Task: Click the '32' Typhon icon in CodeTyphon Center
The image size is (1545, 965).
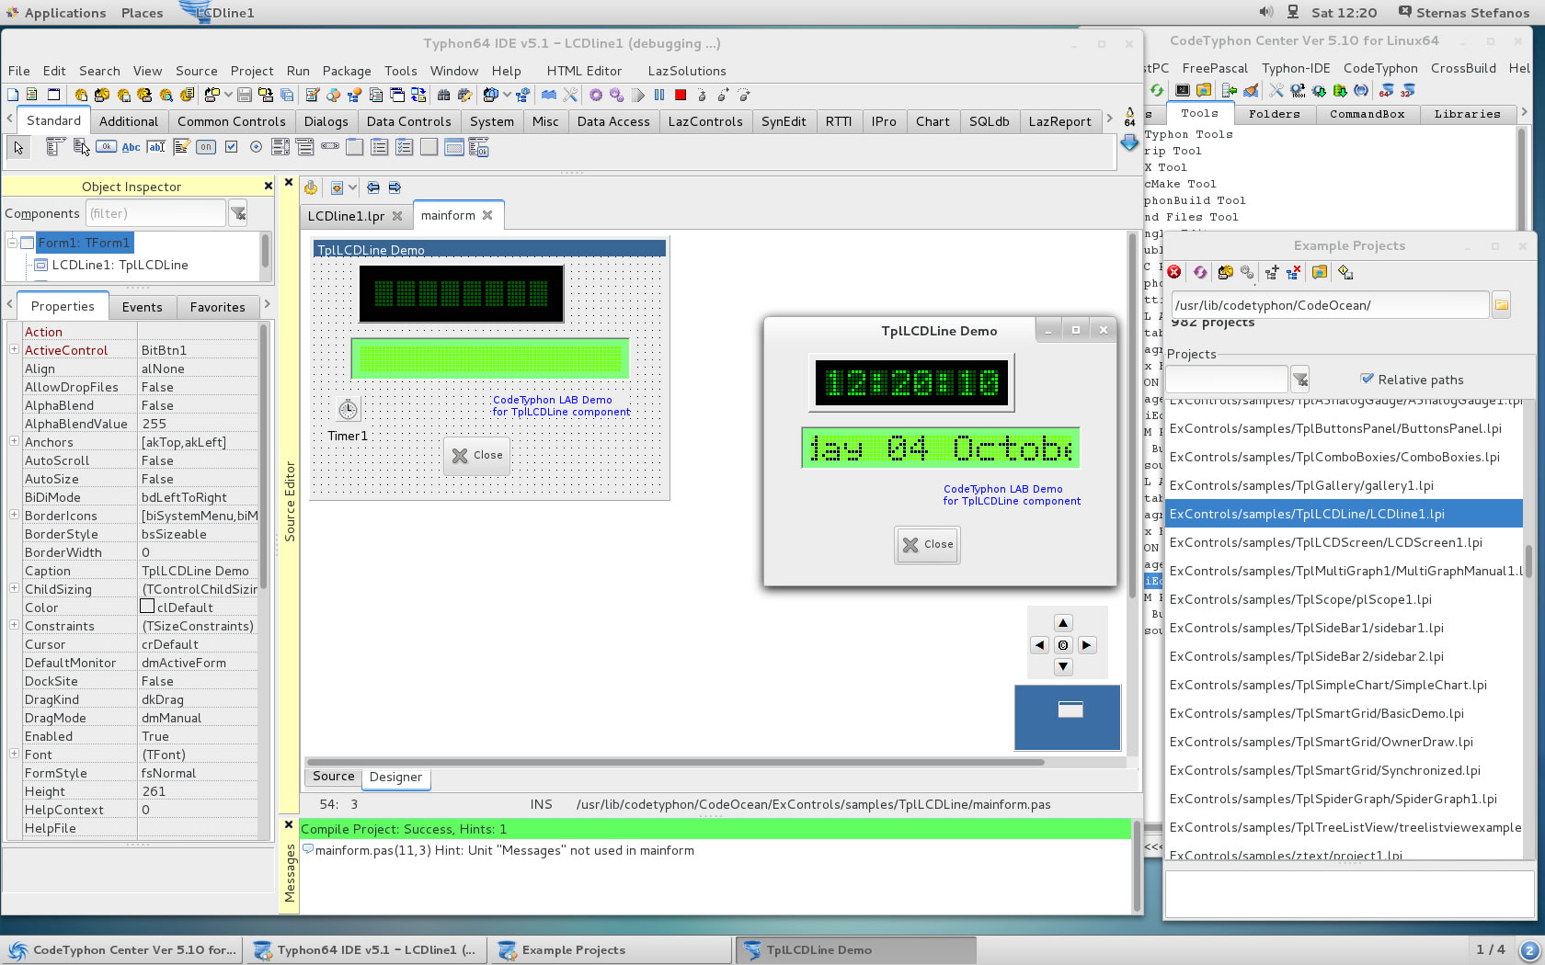Action: [x=1407, y=90]
